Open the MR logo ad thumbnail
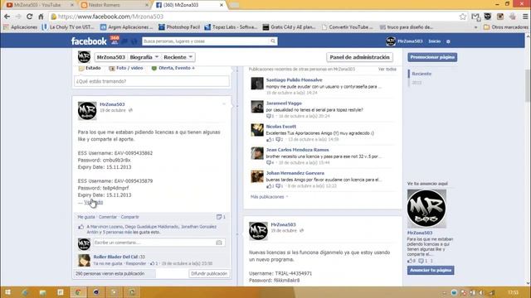 pos(426,209)
